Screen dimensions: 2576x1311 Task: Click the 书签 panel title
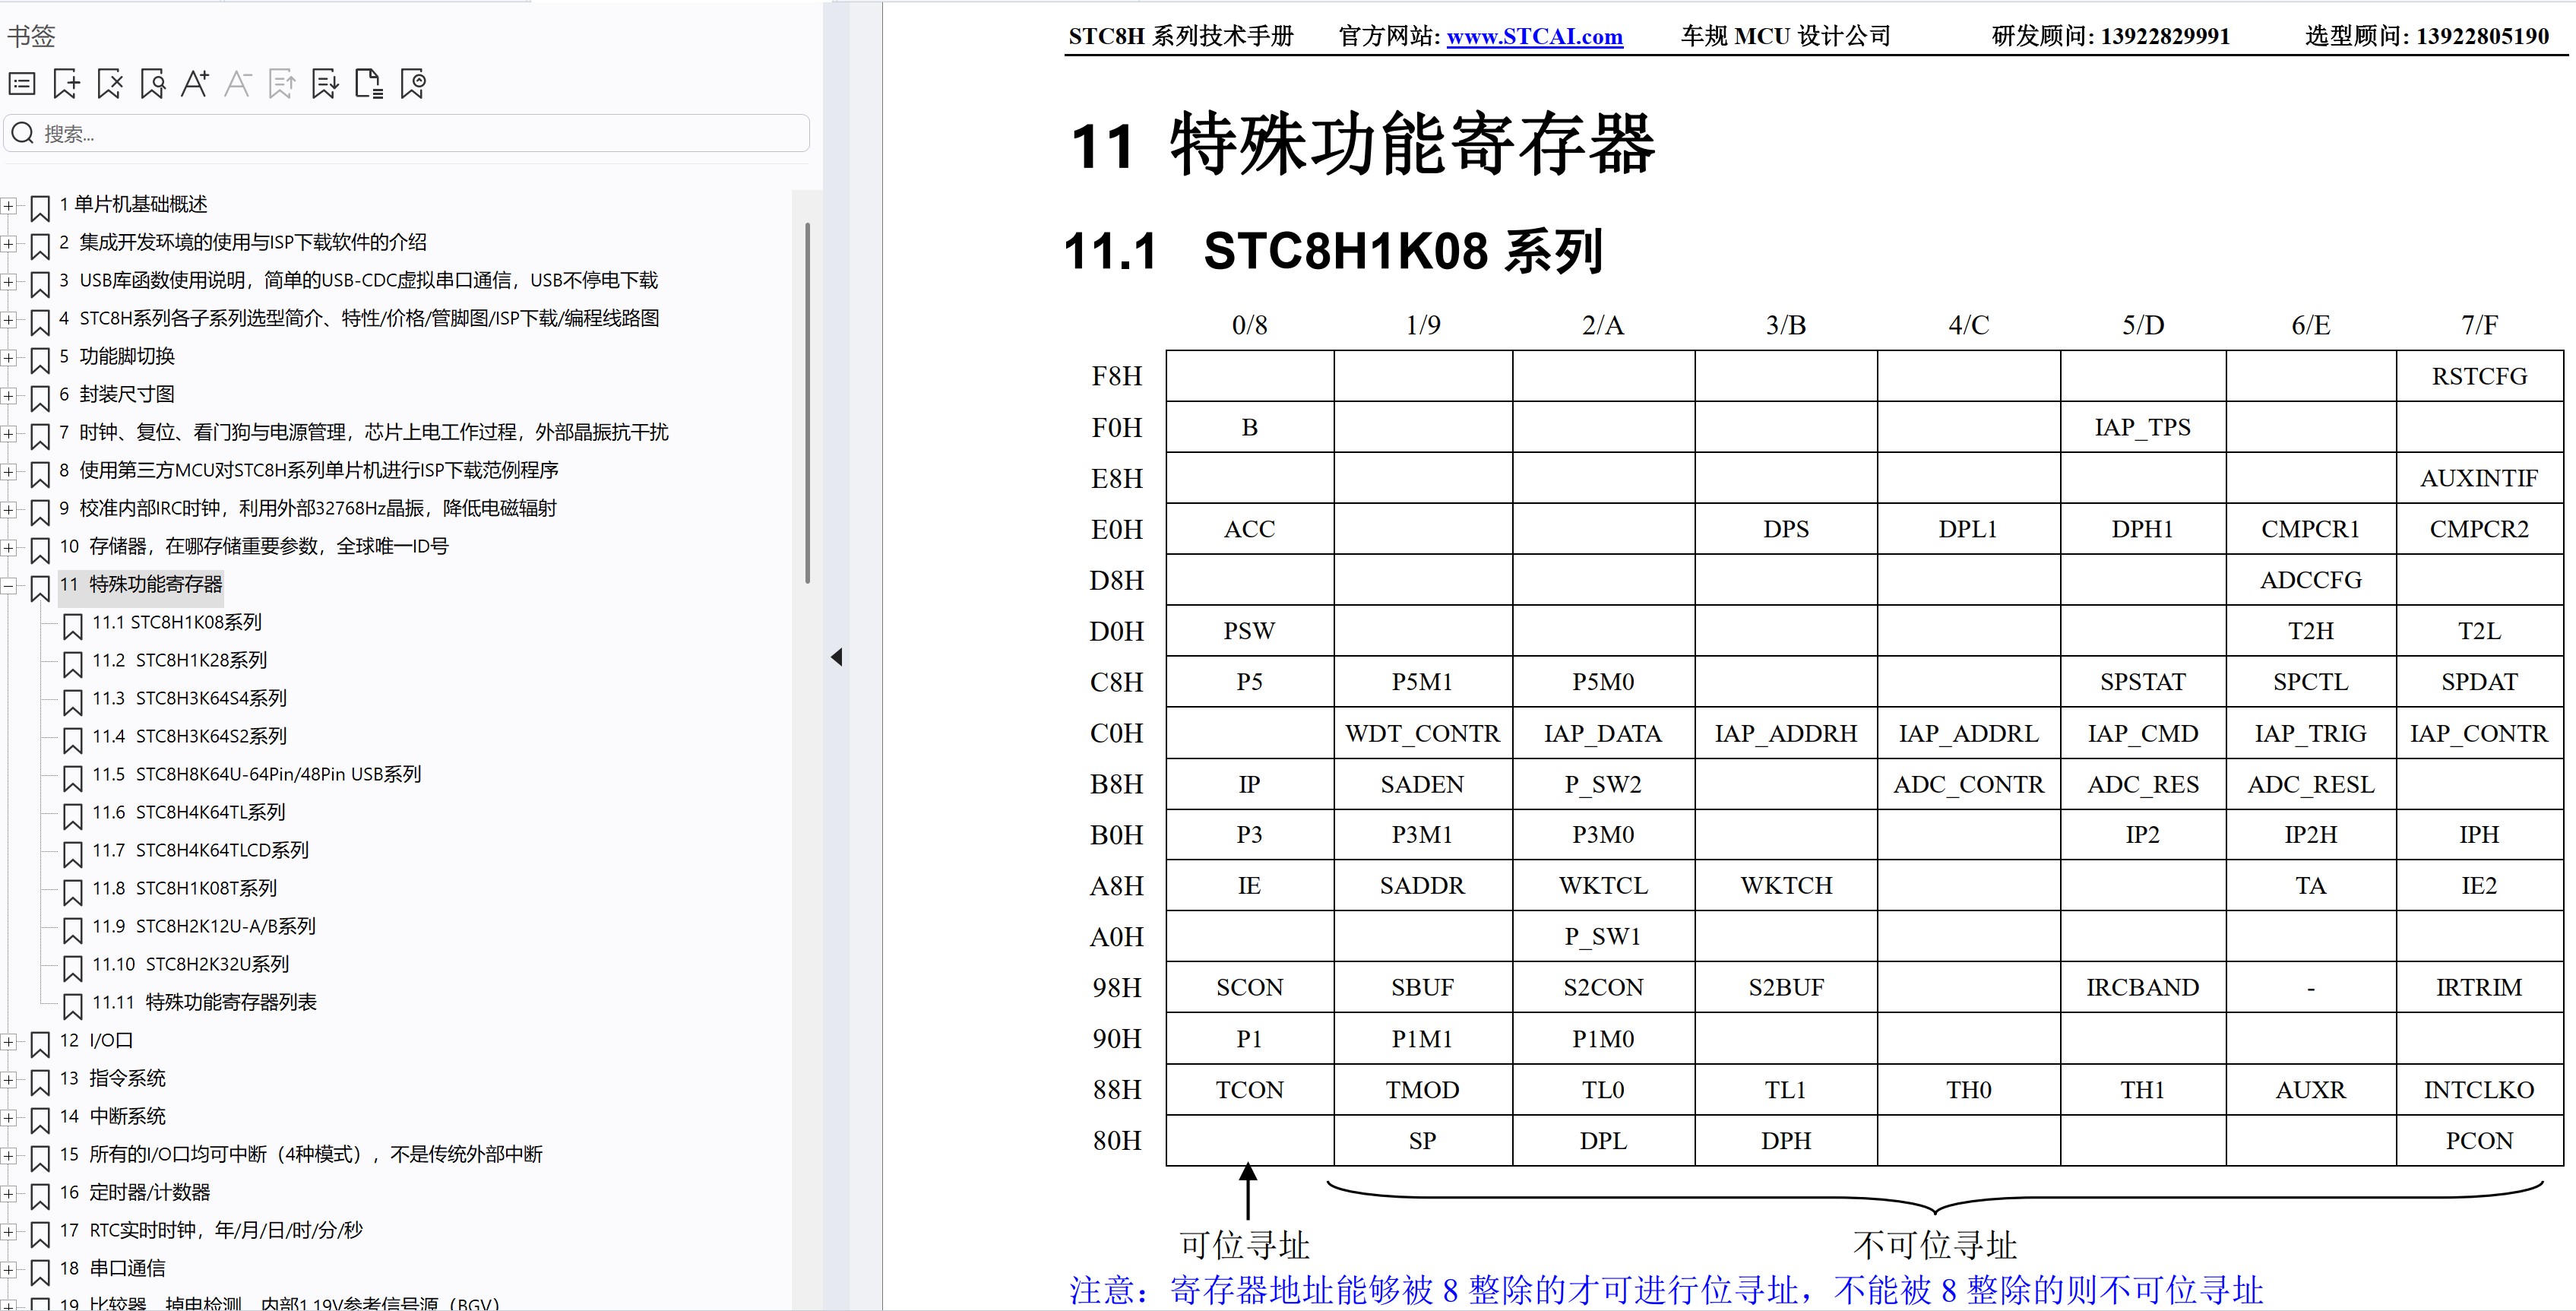(x=31, y=36)
